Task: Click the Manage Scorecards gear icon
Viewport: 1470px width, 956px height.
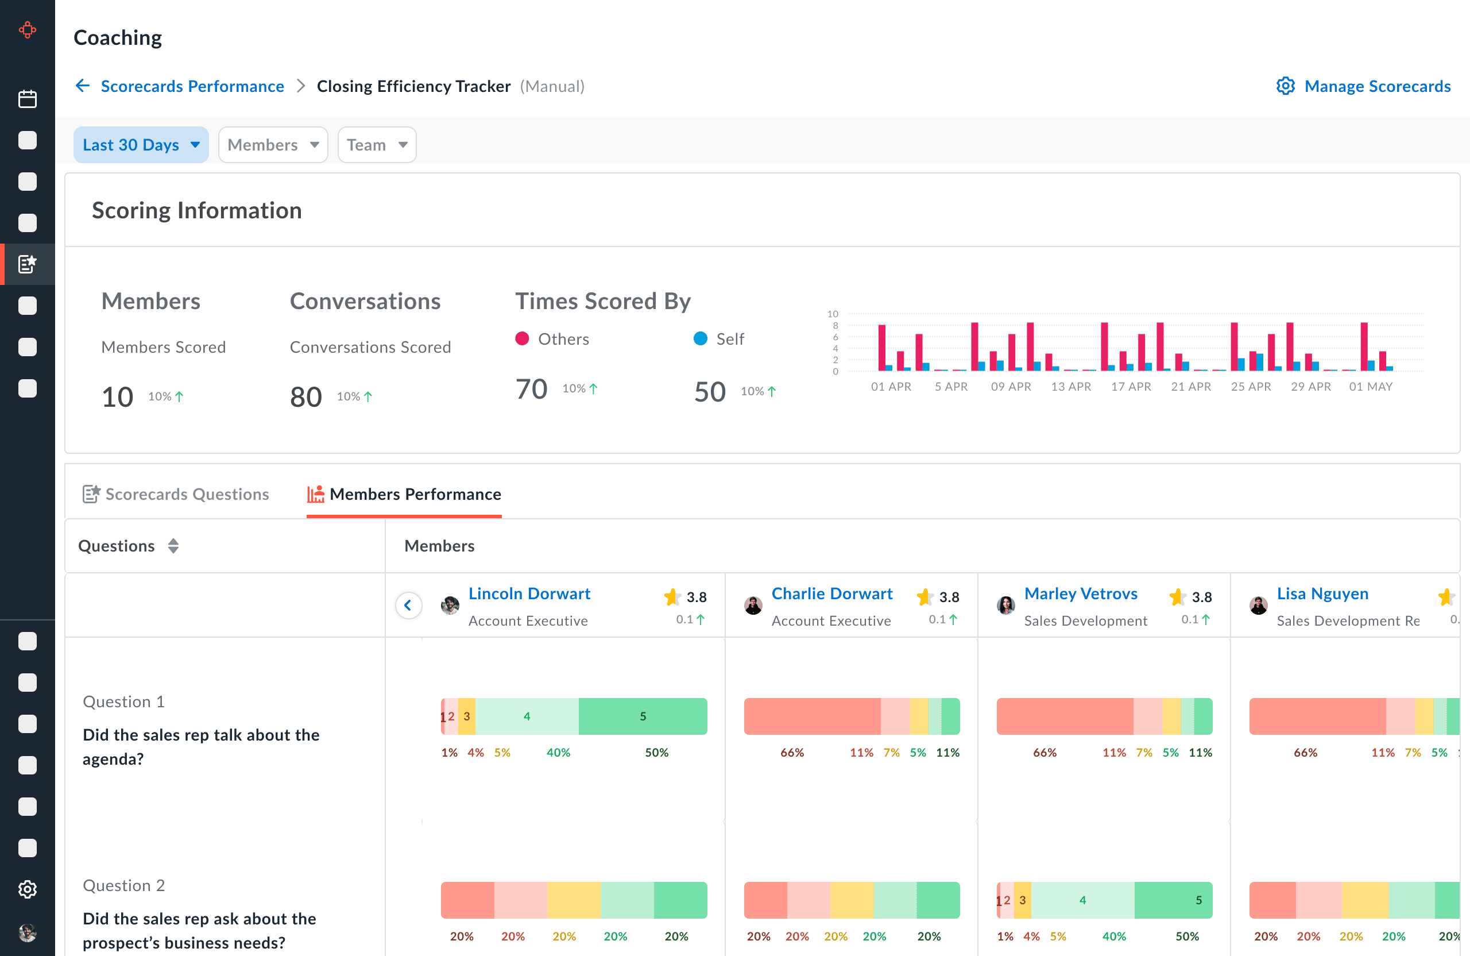Action: 1285,86
